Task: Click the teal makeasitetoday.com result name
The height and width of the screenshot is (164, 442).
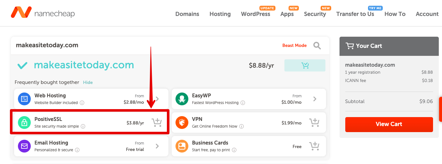Action: click(84, 65)
